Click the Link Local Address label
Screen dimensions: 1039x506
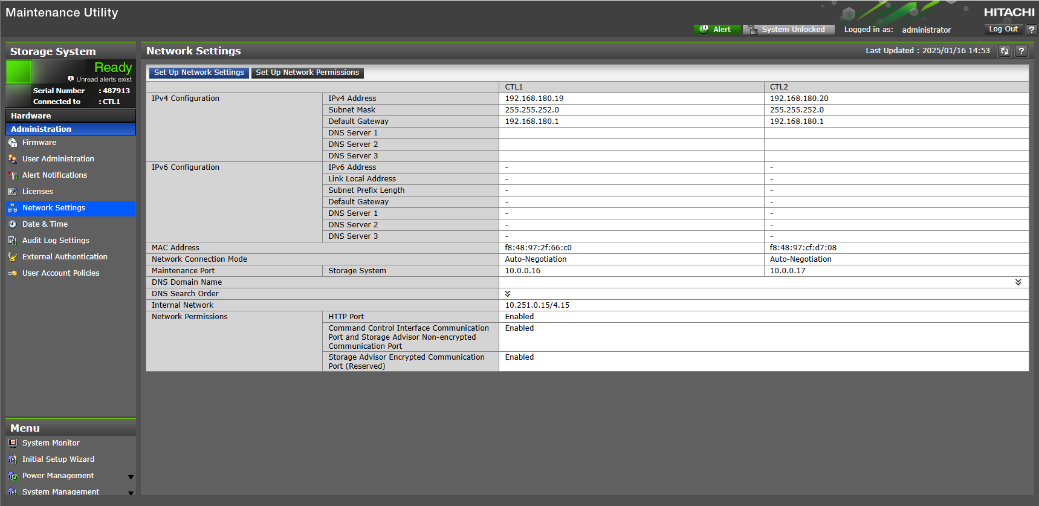362,179
